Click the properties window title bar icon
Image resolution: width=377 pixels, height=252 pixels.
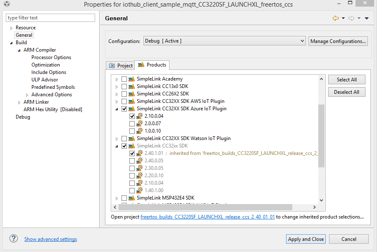7,4
